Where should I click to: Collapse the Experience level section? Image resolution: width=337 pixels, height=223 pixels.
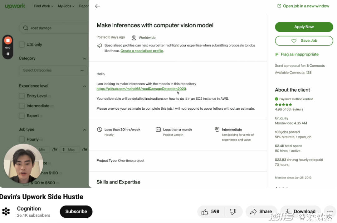[x=85, y=86]
